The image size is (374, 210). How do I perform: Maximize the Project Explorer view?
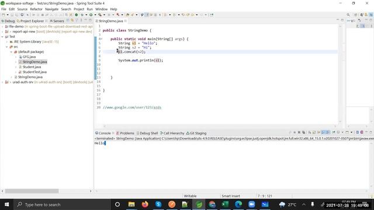tap(90, 20)
